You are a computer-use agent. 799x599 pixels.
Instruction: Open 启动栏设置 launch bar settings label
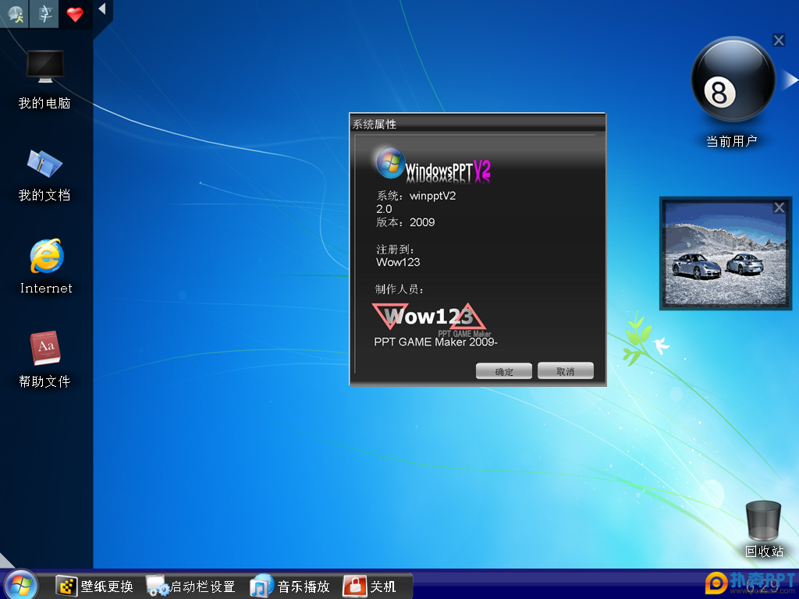(x=203, y=587)
